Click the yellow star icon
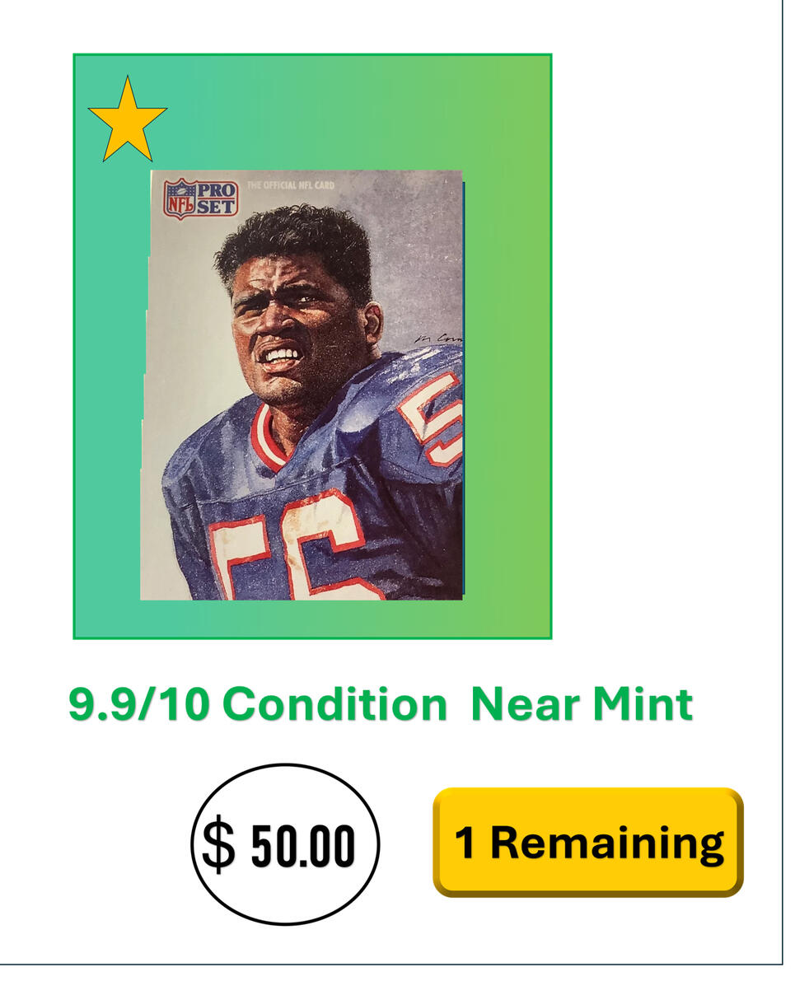809x995 pixels. coord(127,120)
